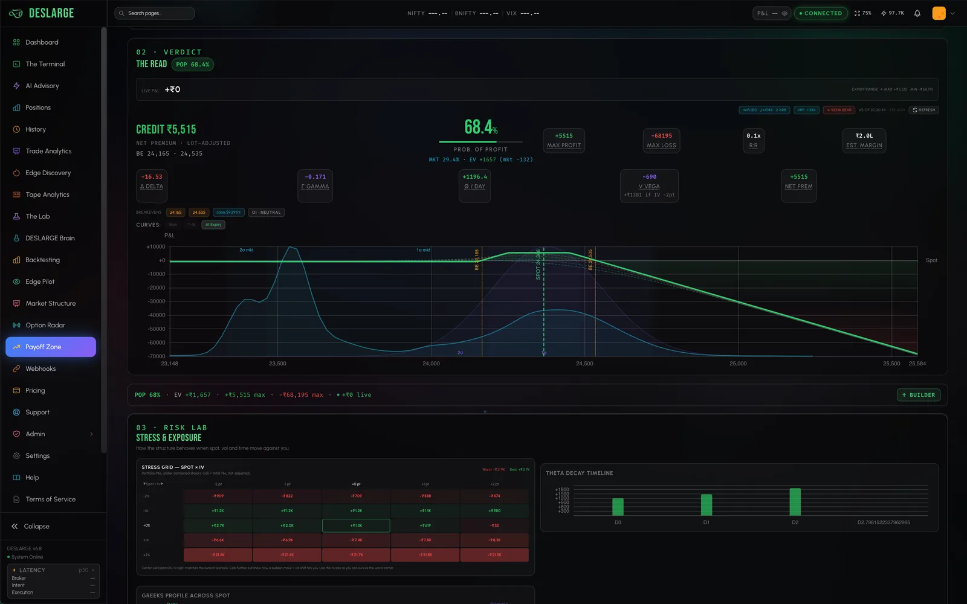
Task: Open the notifications bell
Action: (917, 13)
